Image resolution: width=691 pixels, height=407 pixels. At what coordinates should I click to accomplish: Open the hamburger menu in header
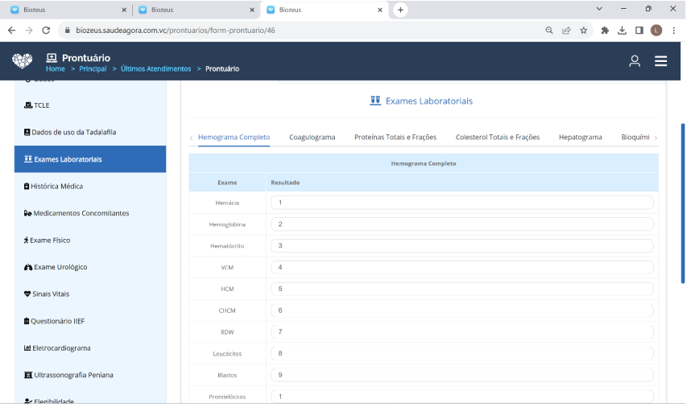click(x=660, y=61)
